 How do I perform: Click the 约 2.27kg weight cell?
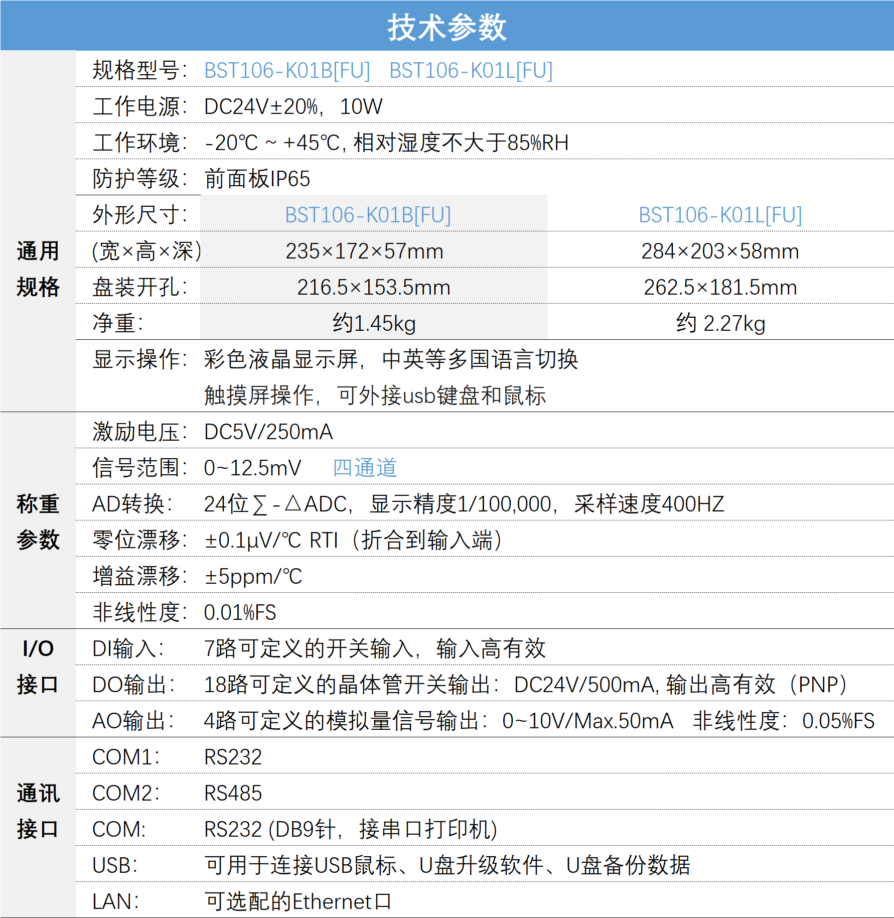[x=720, y=323]
